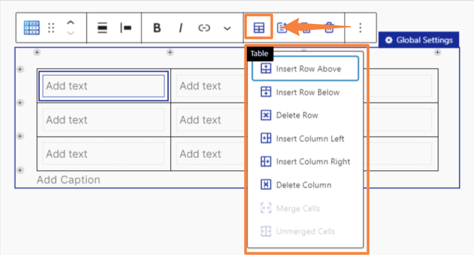Click the plus icon above the first column's left edge
The width and height of the screenshot is (474, 255).
tap(37, 52)
